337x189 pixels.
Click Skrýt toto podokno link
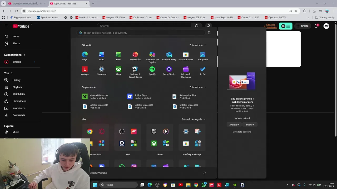(x=242, y=132)
